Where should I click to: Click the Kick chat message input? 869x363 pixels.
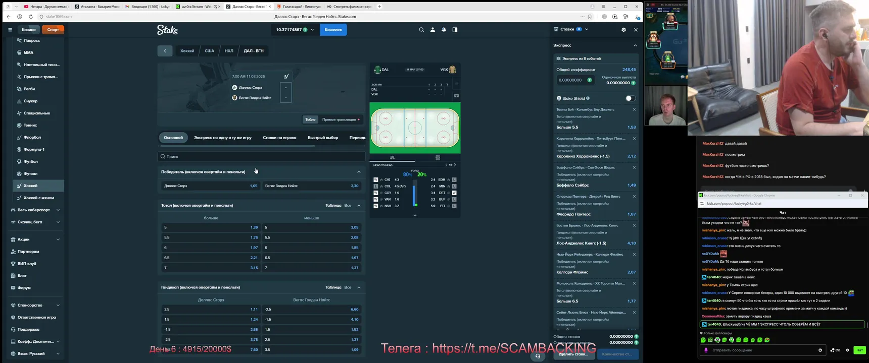point(763,350)
